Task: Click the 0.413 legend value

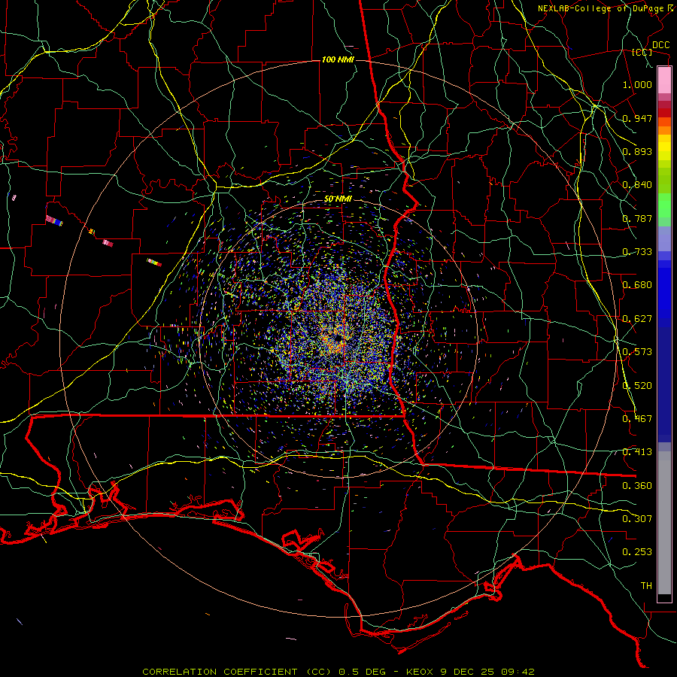Action: click(637, 452)
